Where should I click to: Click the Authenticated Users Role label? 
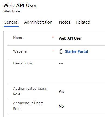pyautogui.click(x=30, y=91)
